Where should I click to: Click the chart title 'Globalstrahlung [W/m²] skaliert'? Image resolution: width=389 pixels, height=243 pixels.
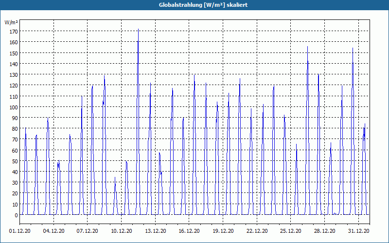pos(203,5)
